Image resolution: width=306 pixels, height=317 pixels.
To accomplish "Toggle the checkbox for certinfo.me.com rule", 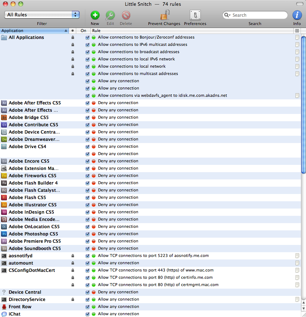I will click(87, 278).
